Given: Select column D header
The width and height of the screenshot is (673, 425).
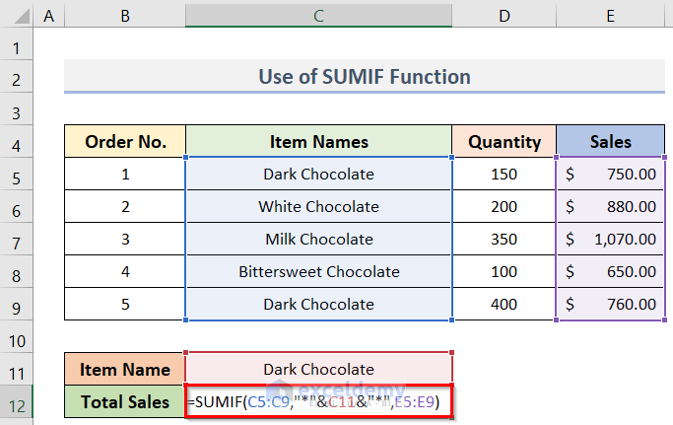Looking at the screenshot, I should pos(505,15).
